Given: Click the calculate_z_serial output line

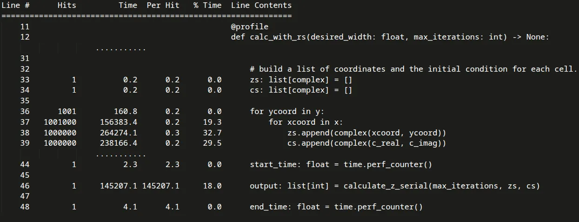Looking at the screenshot, I should tap(395, 186).
